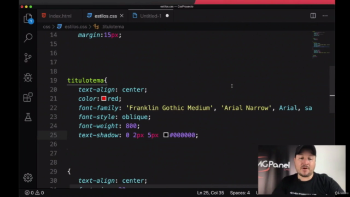Open the Source Control view
Viewport: 350px width, 197px height.
pyautogui.click(x=28, y=57)
